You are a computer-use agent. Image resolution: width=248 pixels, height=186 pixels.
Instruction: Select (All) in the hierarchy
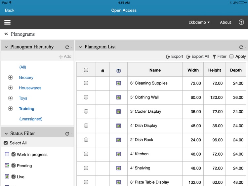[22, 67]
